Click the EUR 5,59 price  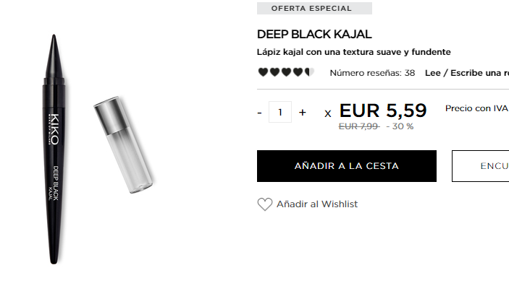coord(383,110)
